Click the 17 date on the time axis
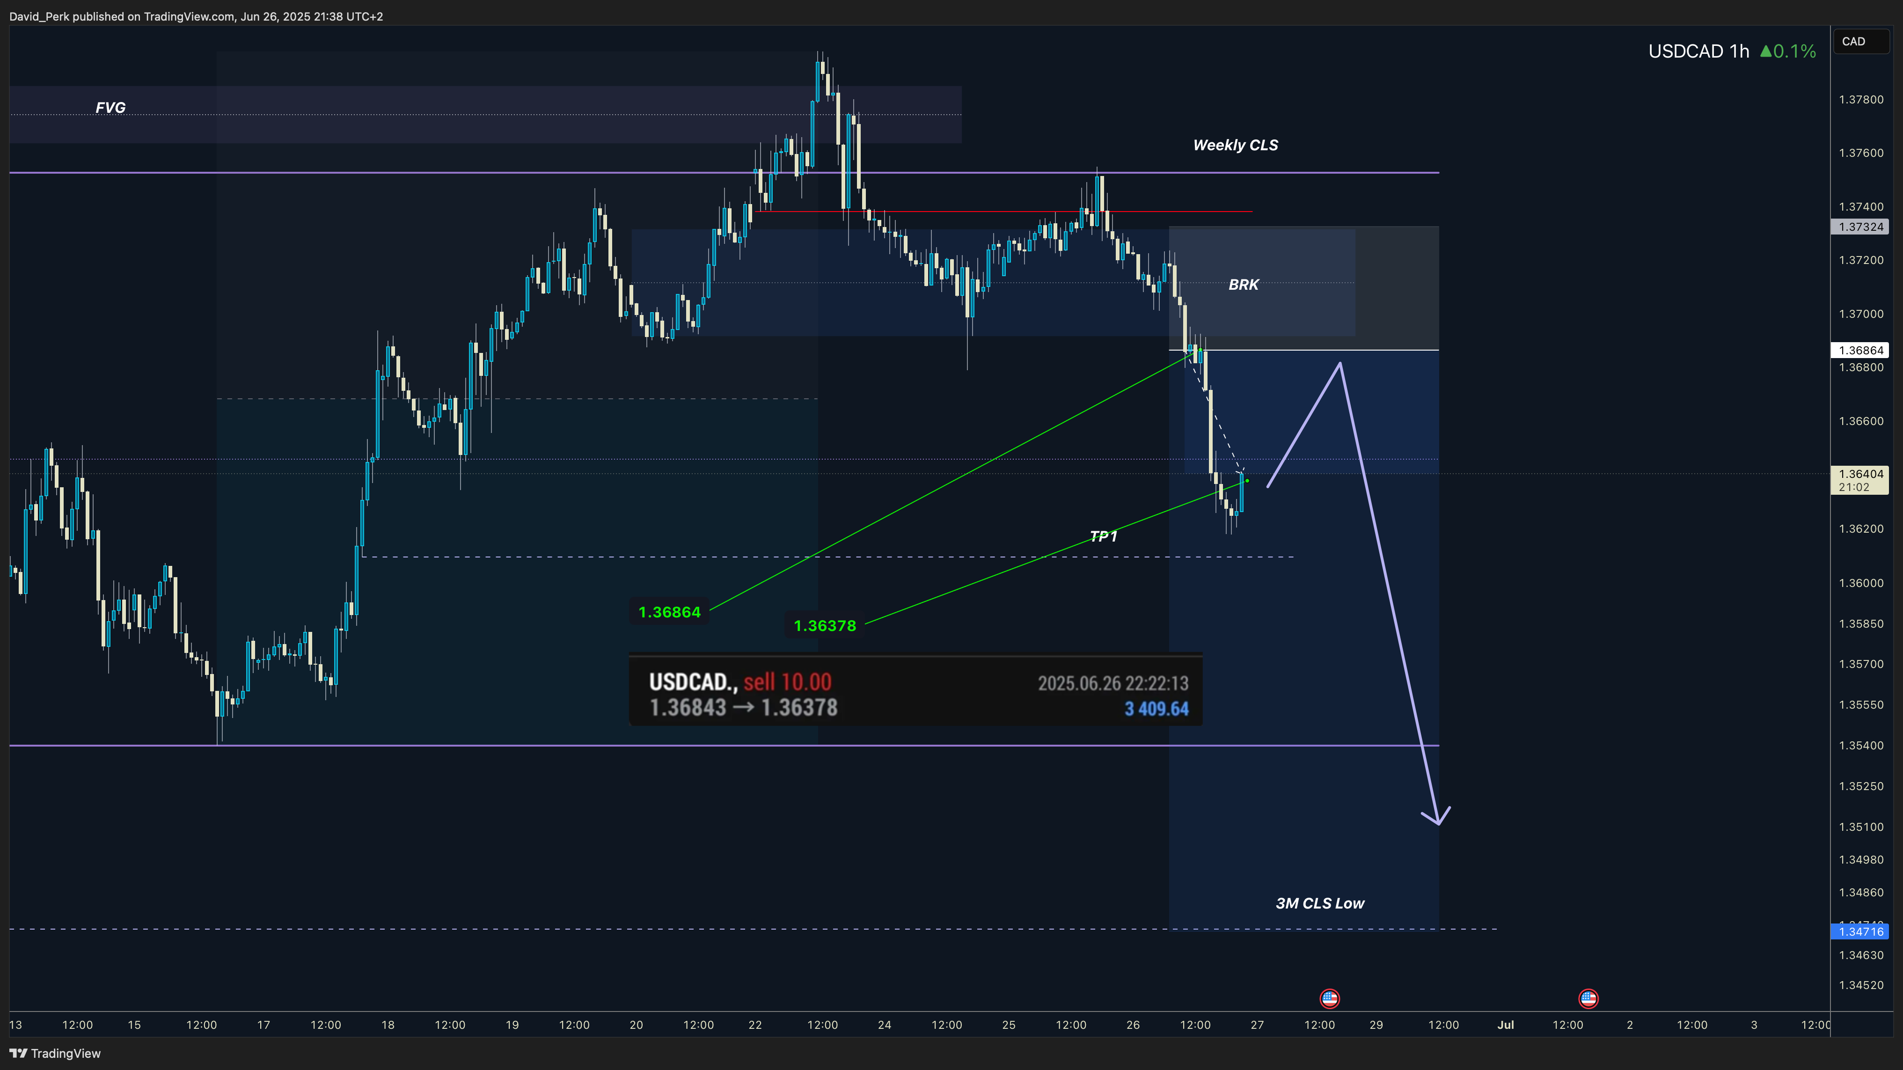Screen dimensions: 1903x1070 263,1025
